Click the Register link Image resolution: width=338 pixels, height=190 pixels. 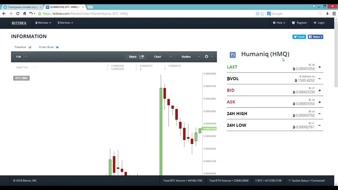[x=299, y=23]
